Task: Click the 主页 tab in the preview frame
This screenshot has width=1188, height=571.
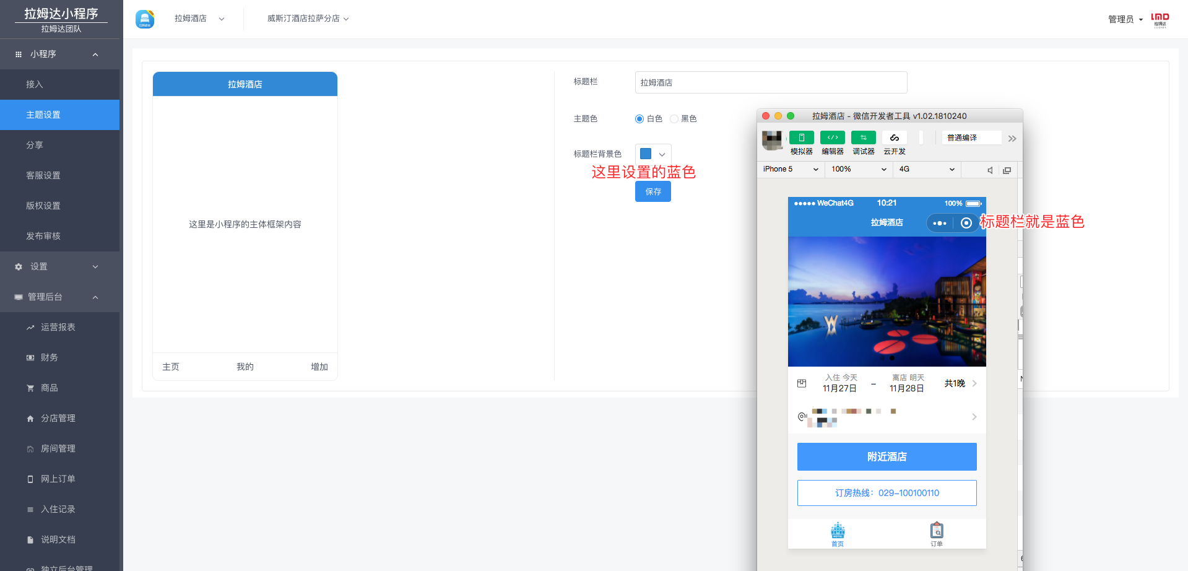Action: pyautogui.click(x=171, y=367)
